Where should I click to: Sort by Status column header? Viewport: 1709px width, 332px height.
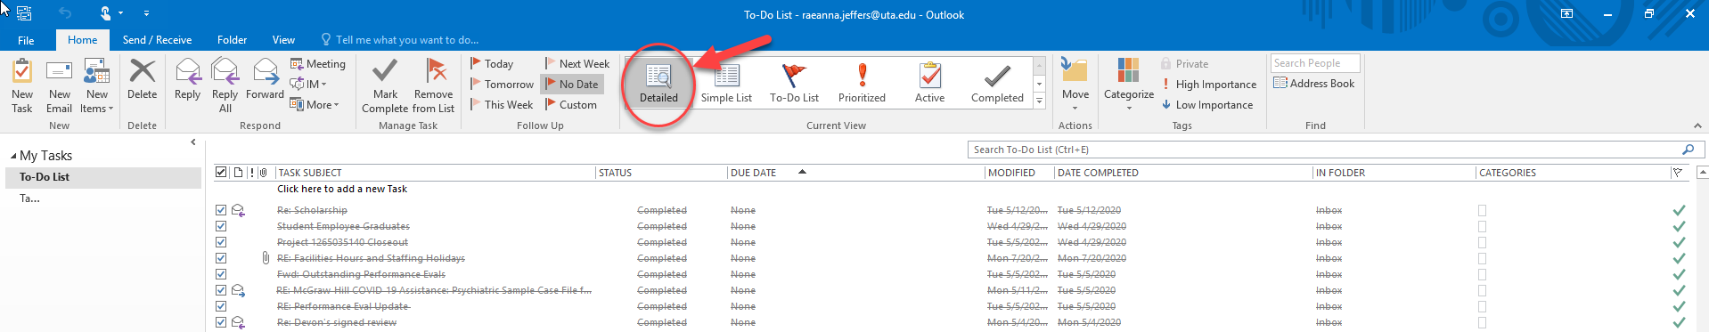pos(661,173)
